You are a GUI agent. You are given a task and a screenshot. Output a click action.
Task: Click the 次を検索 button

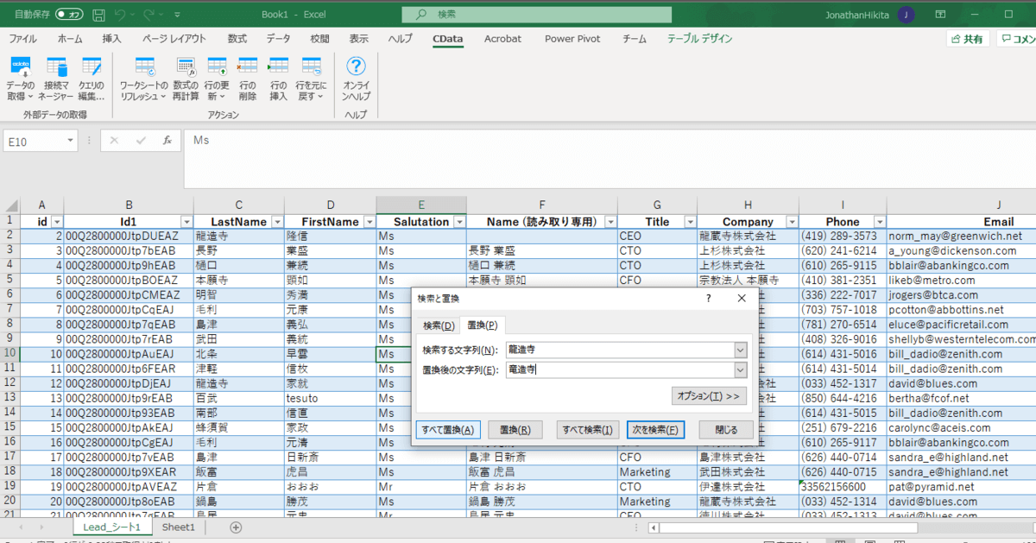(655, 430)
